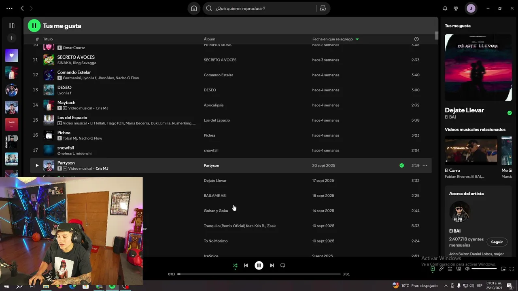Pause with green Tus me gusta button
Screen dimensions: 518x291
pos(34,26)
